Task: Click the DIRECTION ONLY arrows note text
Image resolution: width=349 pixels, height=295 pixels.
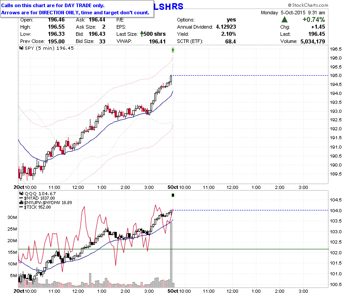Action: tap(75, 13)
